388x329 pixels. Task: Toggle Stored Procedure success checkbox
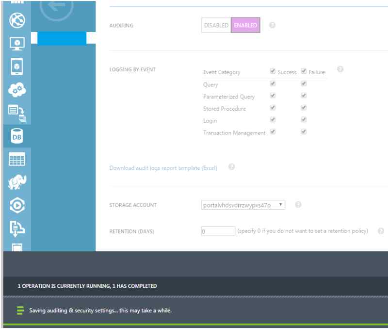tap(273, 107)
